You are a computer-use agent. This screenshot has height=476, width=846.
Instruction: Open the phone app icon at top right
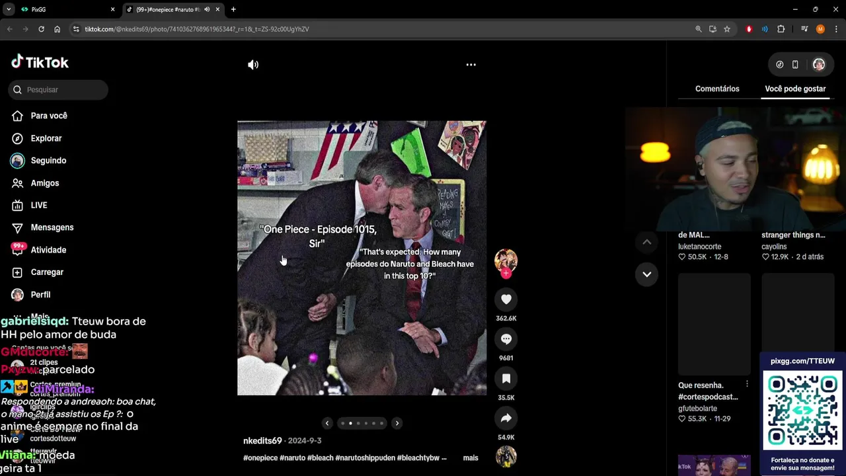point(795,65)
